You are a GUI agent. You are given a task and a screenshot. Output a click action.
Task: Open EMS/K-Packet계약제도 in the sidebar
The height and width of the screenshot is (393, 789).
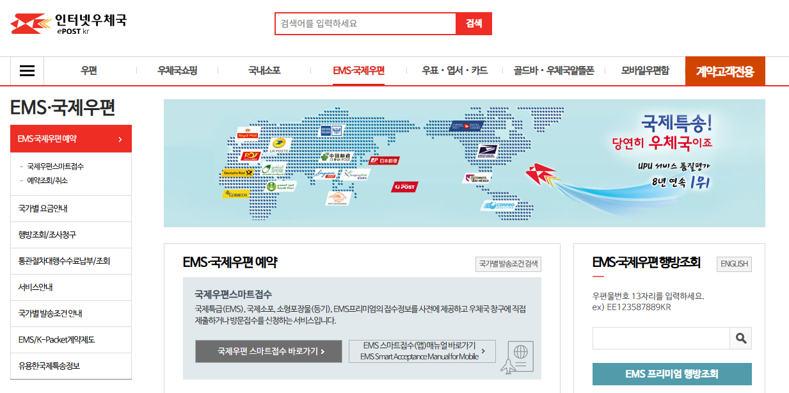(x=71, y=340)
